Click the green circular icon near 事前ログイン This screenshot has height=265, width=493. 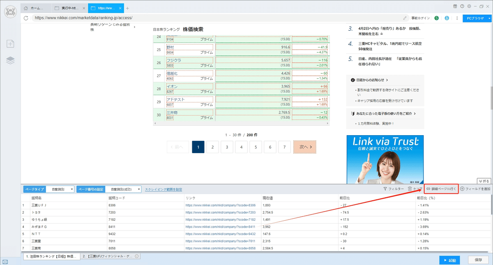(x=436, y=18)
